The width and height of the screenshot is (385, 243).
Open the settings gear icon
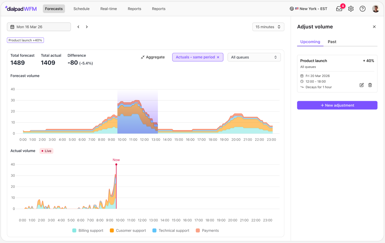351,9
